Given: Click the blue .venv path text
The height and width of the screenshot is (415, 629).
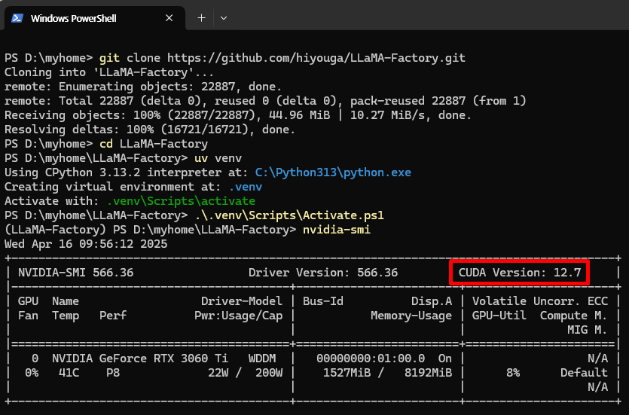Looking at the screenshot, I should [x=246, y=188].
